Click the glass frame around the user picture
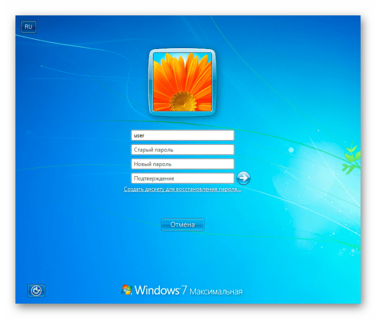The width and height of the screenshot is (376, 319). tap(150, 82)
